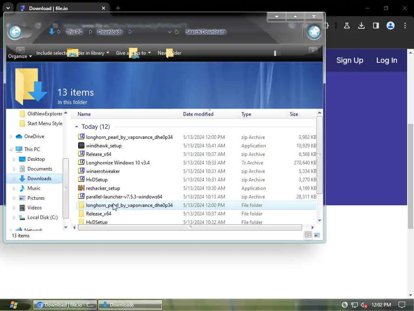
Task: Click Sign Up on file.io page
Action: (350, 60)
